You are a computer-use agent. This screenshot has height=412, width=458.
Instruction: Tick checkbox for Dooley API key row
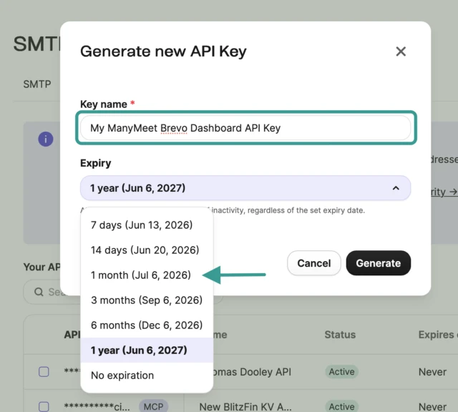(44, 372)
